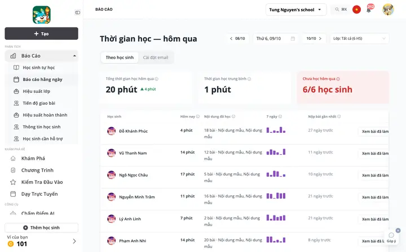Open Tung Nguyen's school dropdown

point(295,10)
